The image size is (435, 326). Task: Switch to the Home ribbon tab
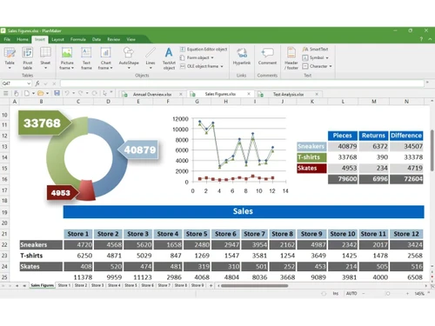coord(23,39)
